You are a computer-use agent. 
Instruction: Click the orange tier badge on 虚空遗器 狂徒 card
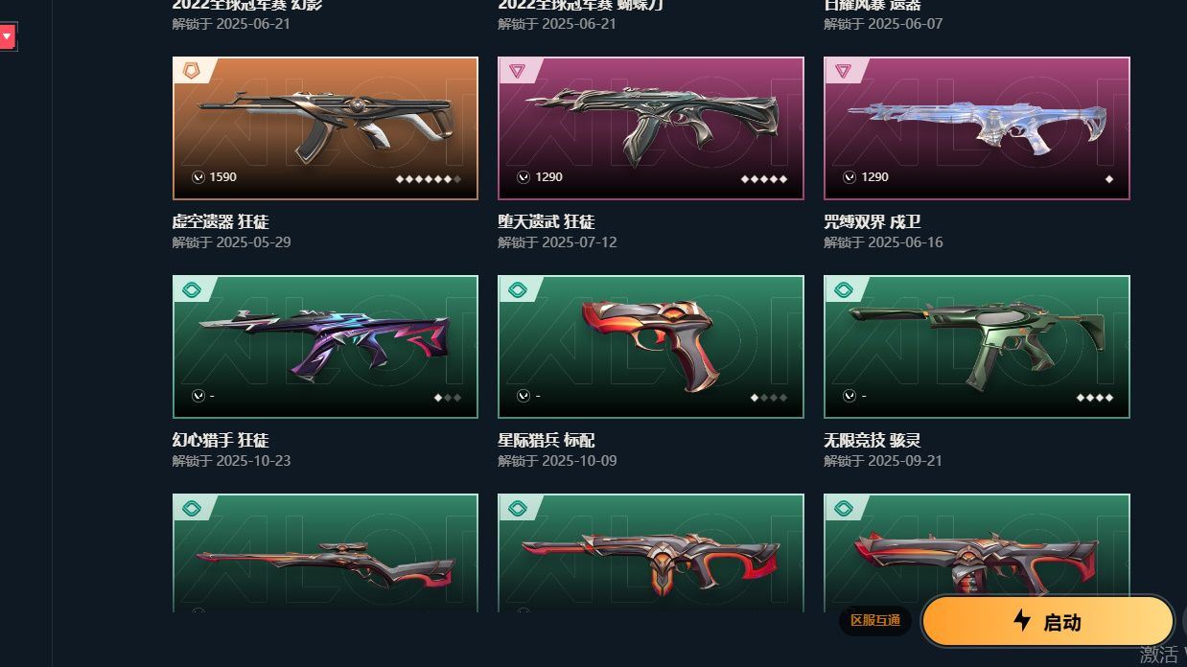[191, 71]
